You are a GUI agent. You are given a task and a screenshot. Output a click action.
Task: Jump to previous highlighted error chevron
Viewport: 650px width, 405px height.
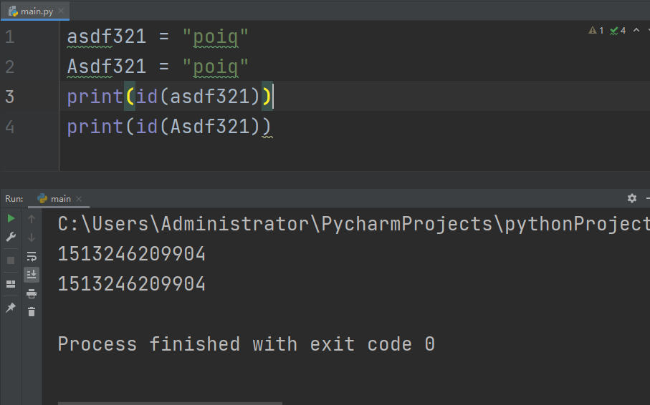[x=636, y=30]
